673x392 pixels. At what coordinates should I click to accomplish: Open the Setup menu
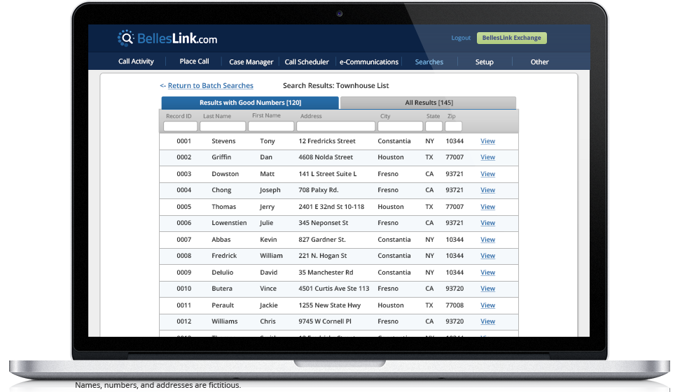coord(484,61)
